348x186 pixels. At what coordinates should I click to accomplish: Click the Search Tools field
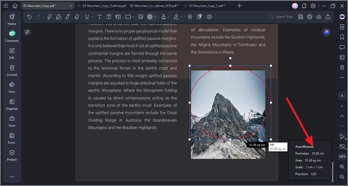pos(282,17)
